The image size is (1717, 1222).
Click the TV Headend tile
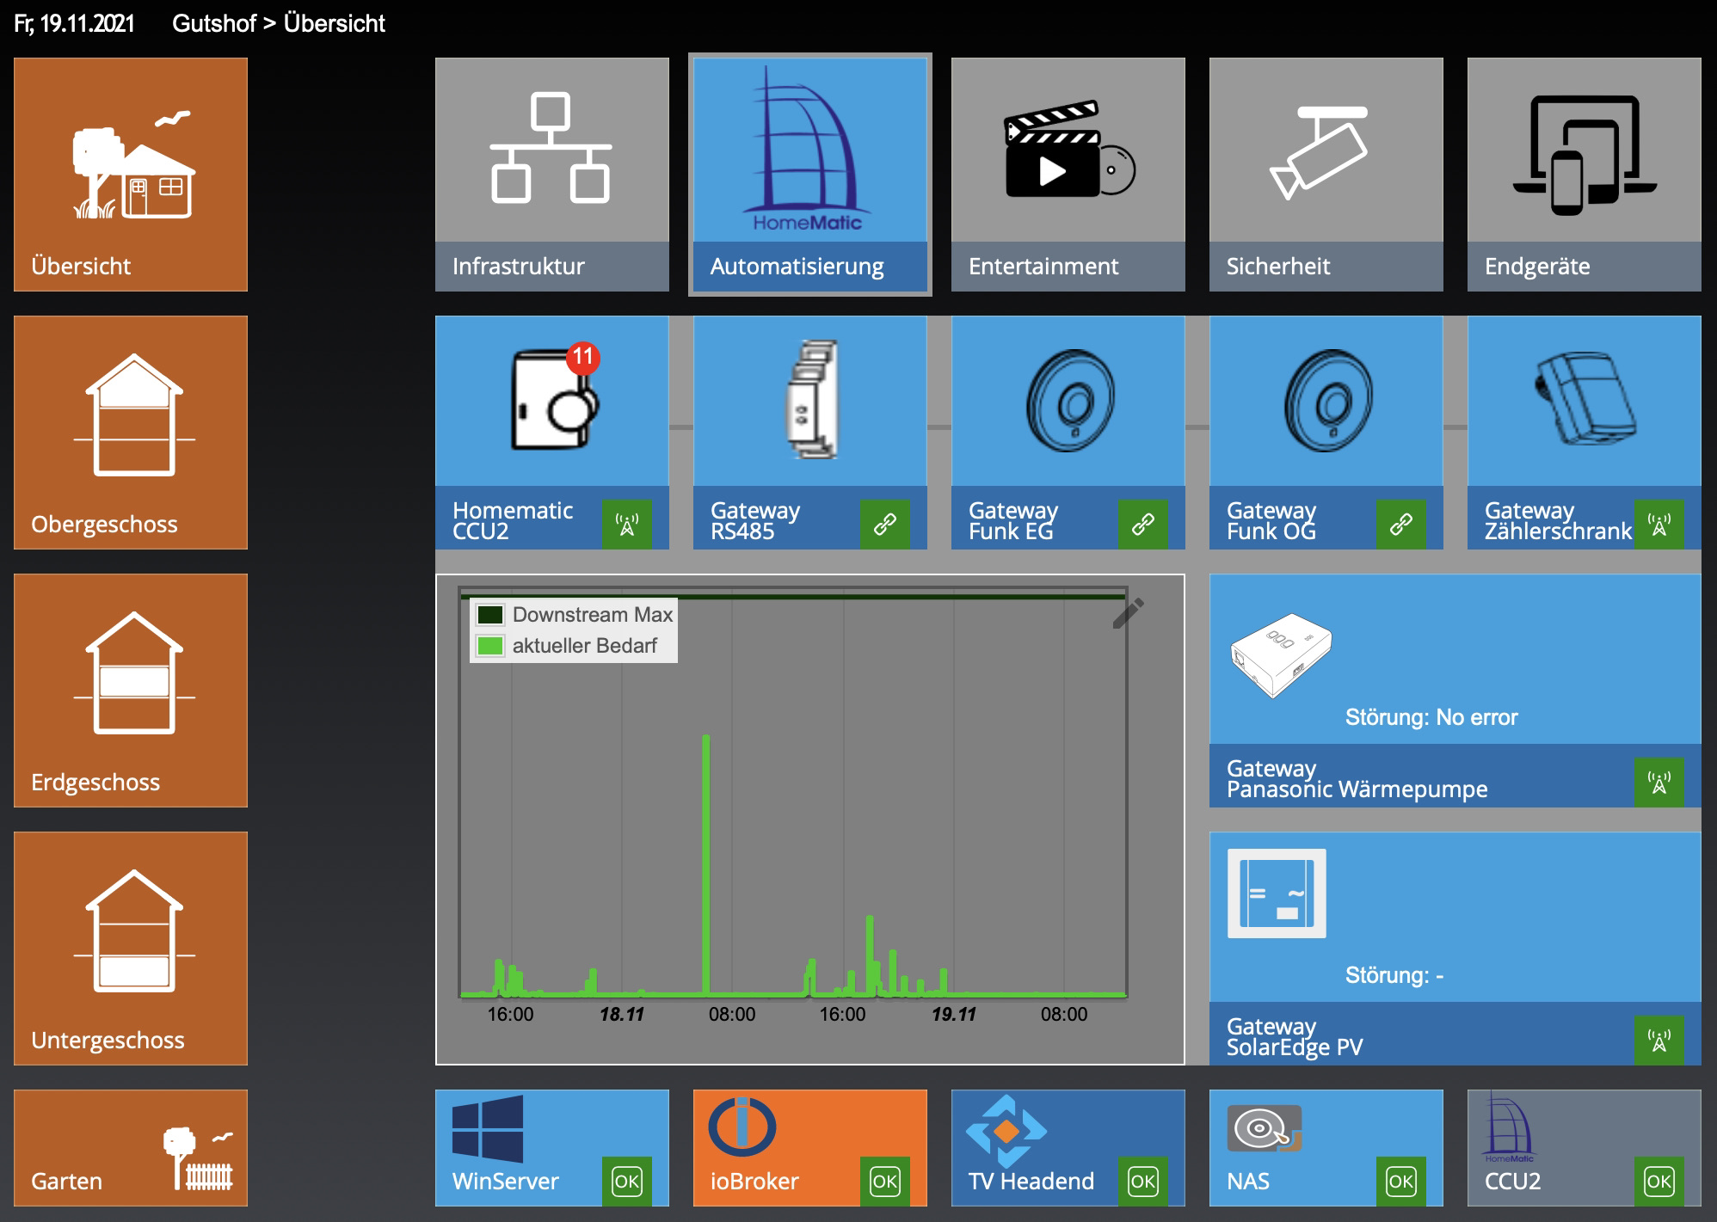1032,1147
